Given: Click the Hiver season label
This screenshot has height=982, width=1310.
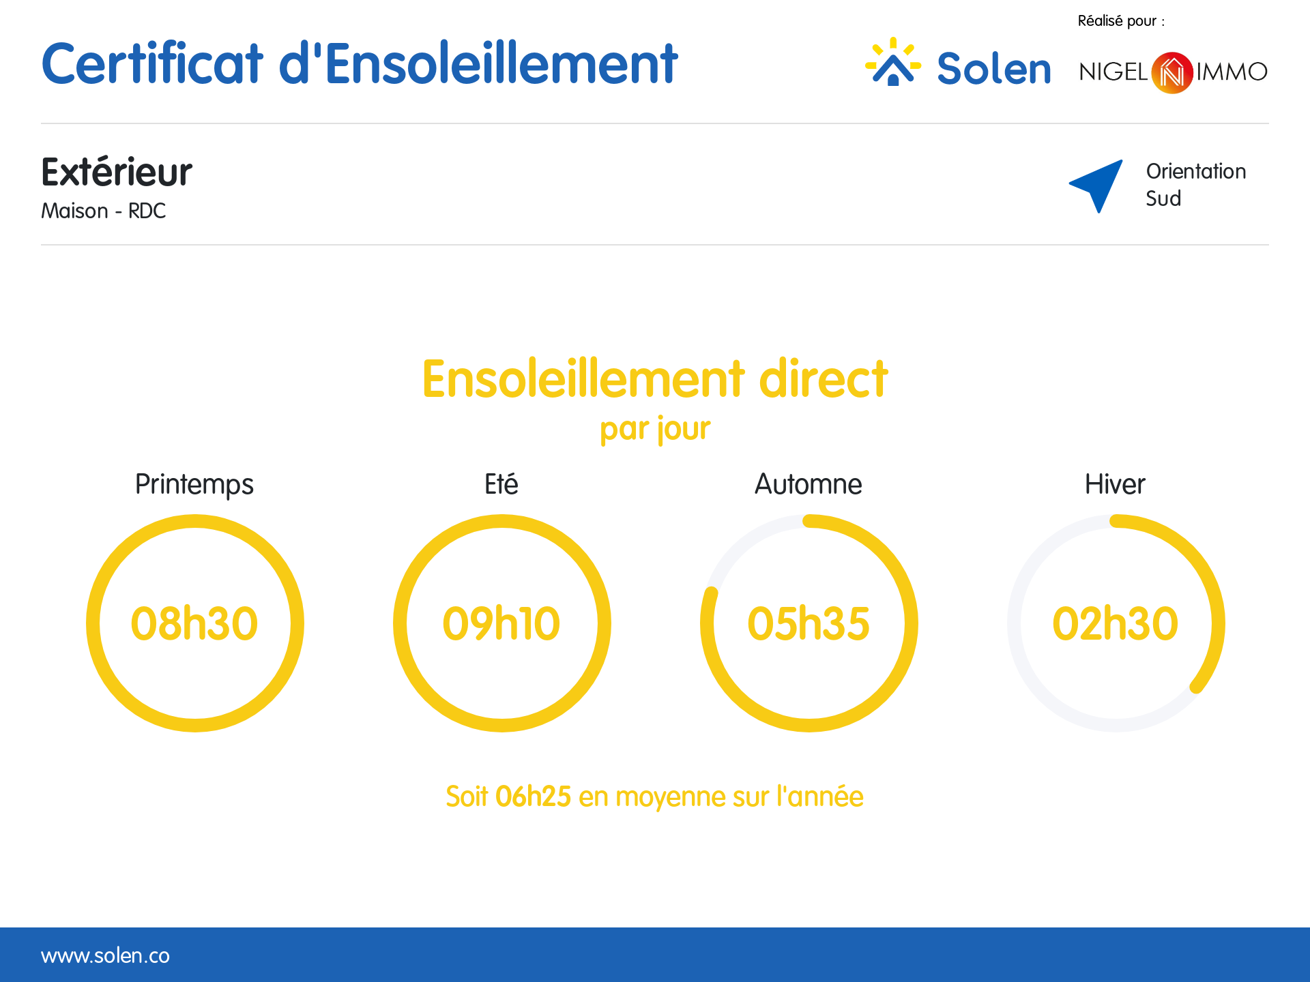Looking at the screenshot, I should click(x=1115, y=484).
